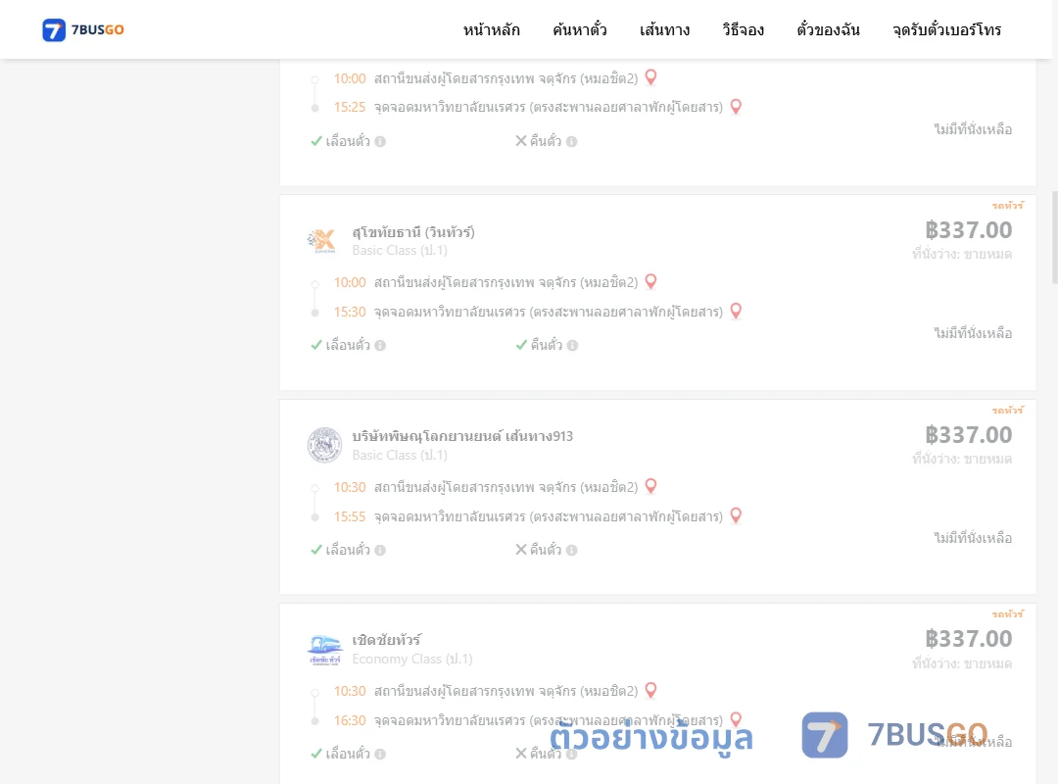Open จุดรับตั๋วเบอร์โทร navigation link
Image resolution: width=1058 pixels, height=784 pixels.
(946, 29)
